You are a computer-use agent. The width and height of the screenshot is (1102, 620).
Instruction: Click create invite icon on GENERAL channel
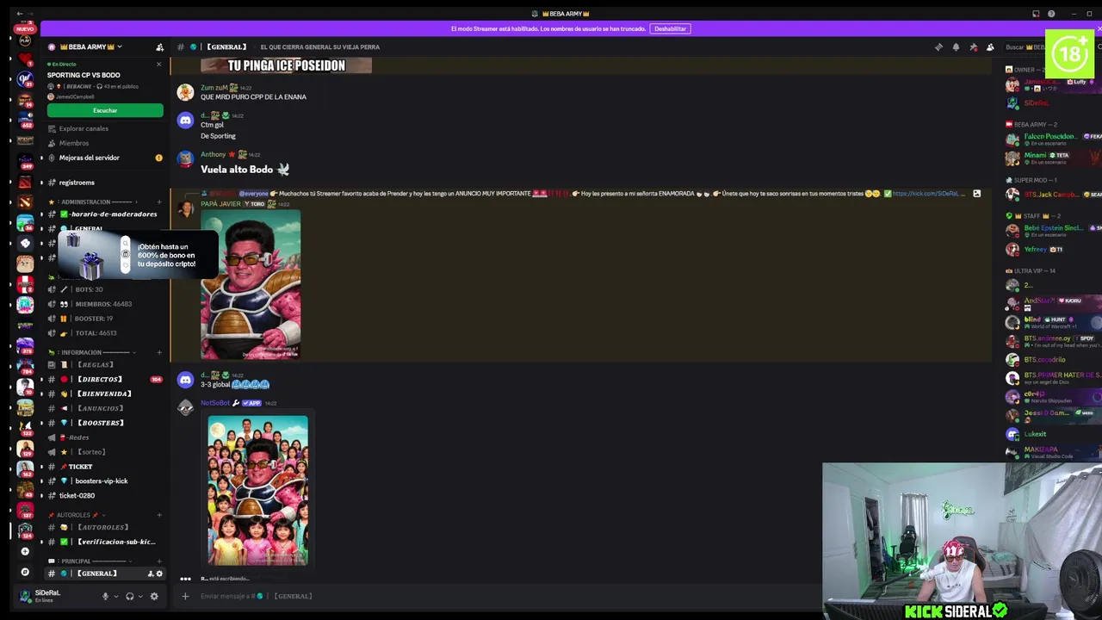(x=151, y=573)
